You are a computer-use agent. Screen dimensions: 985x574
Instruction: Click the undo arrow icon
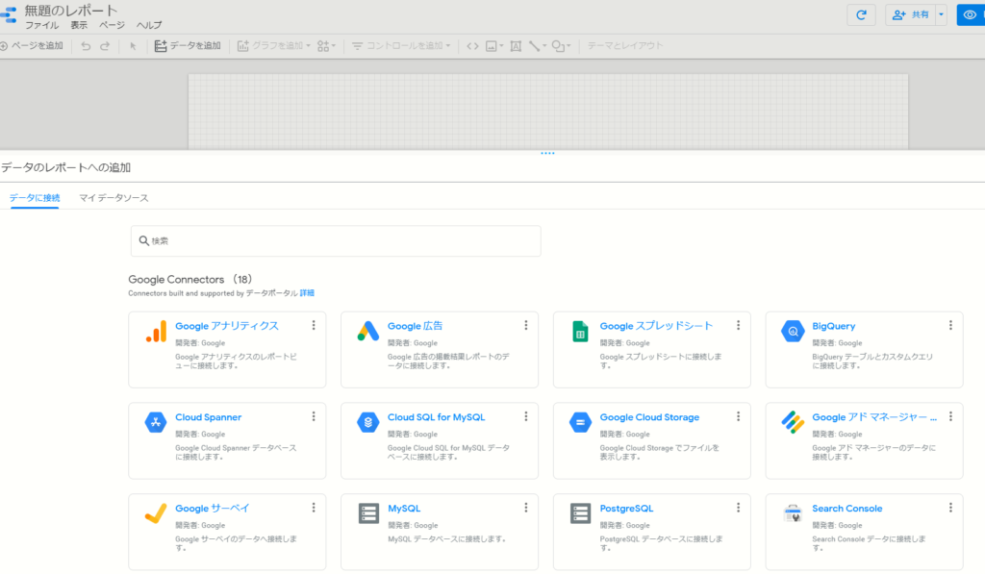coord(86,46)
